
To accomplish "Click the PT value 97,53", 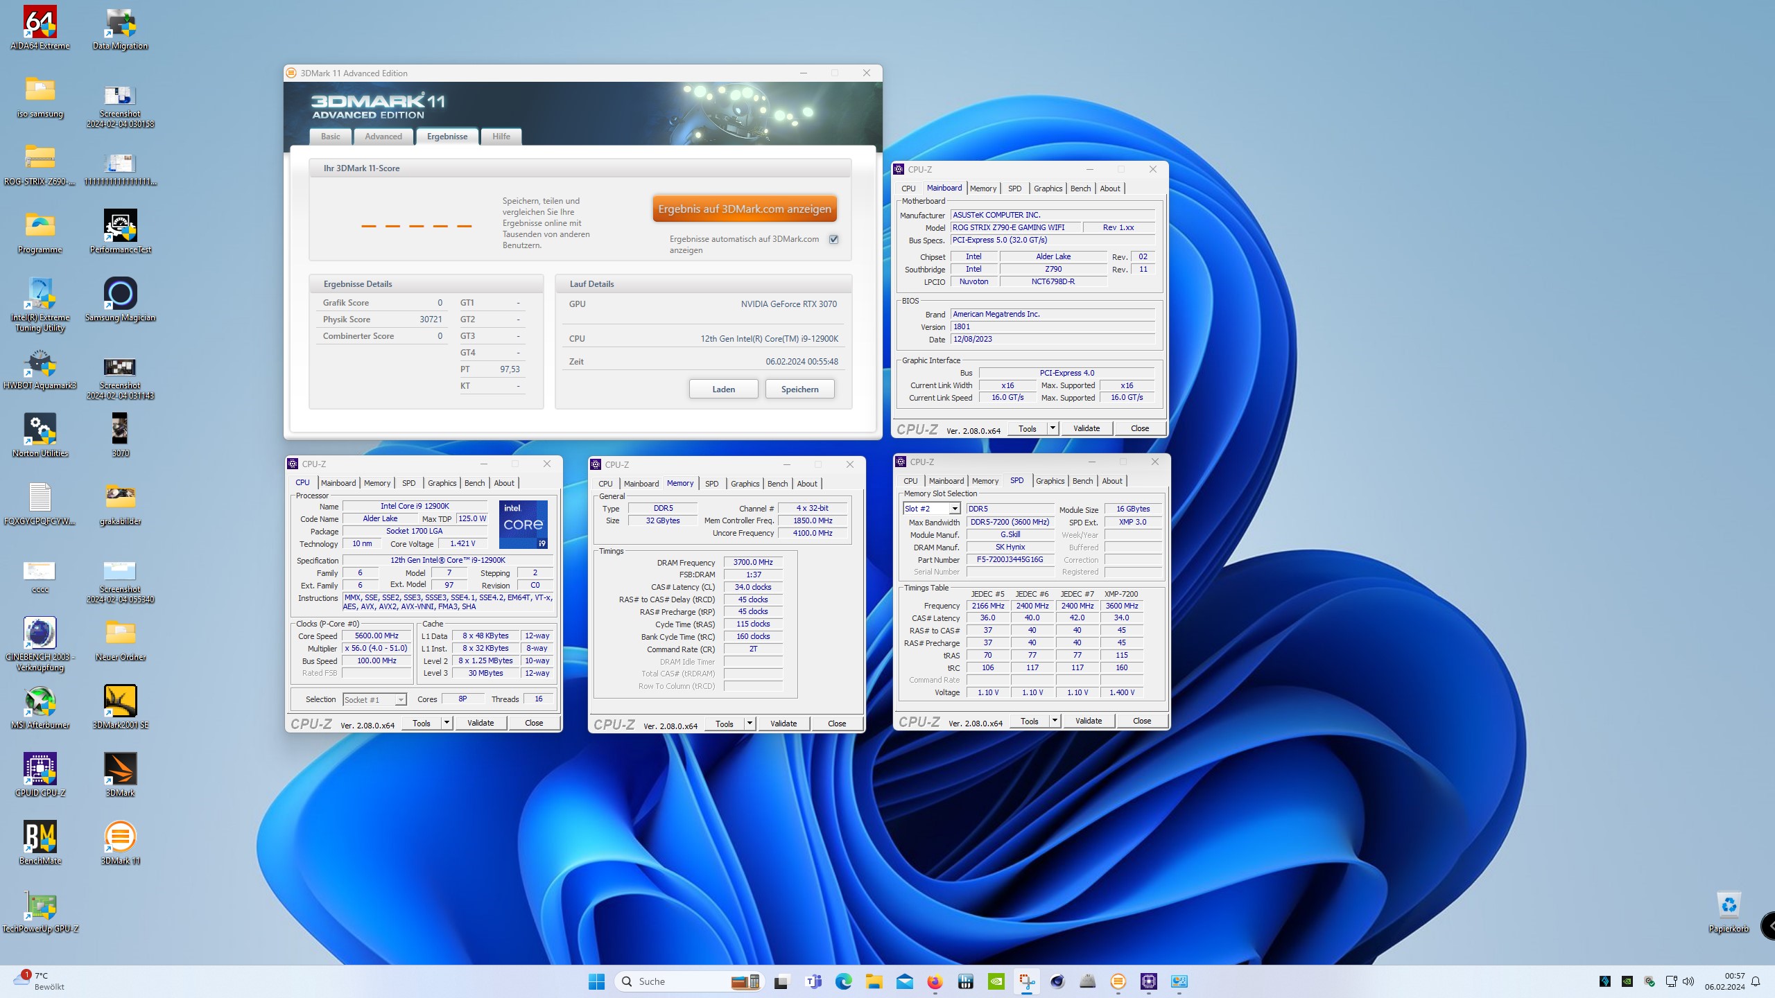I will (x=510, y=369).
